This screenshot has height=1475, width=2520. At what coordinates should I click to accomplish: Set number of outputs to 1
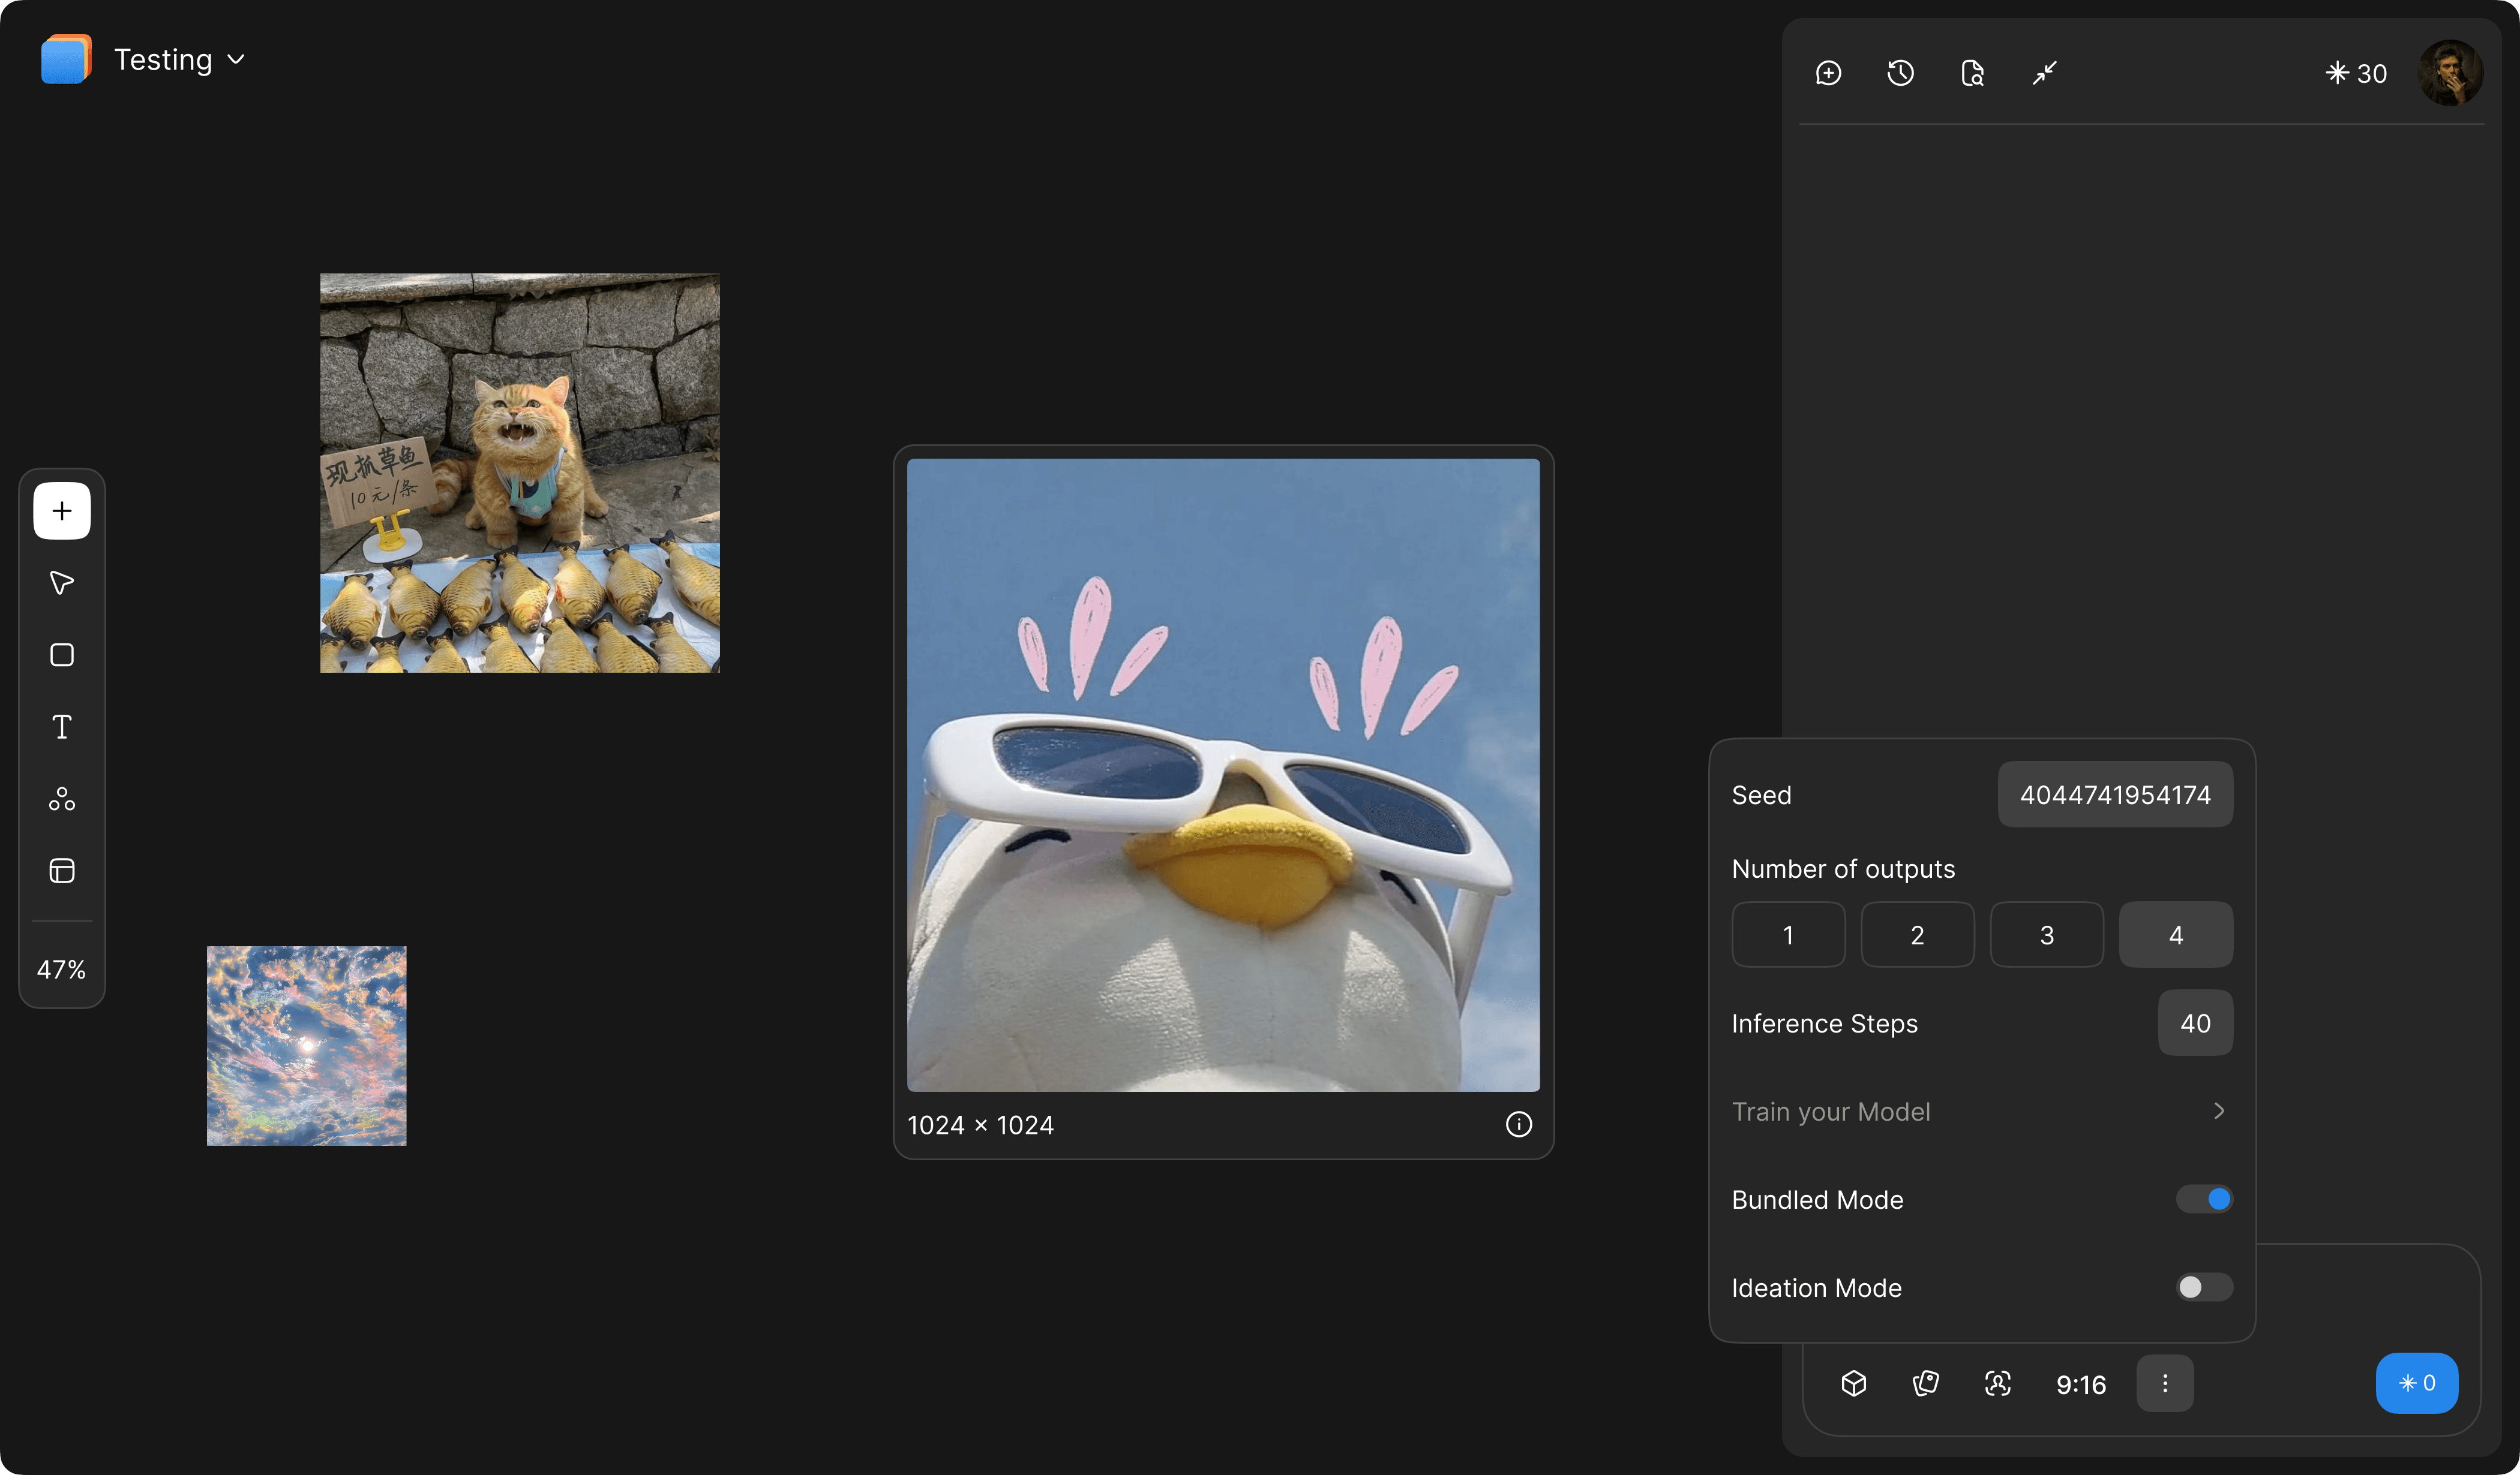[x=1788, y=934]
